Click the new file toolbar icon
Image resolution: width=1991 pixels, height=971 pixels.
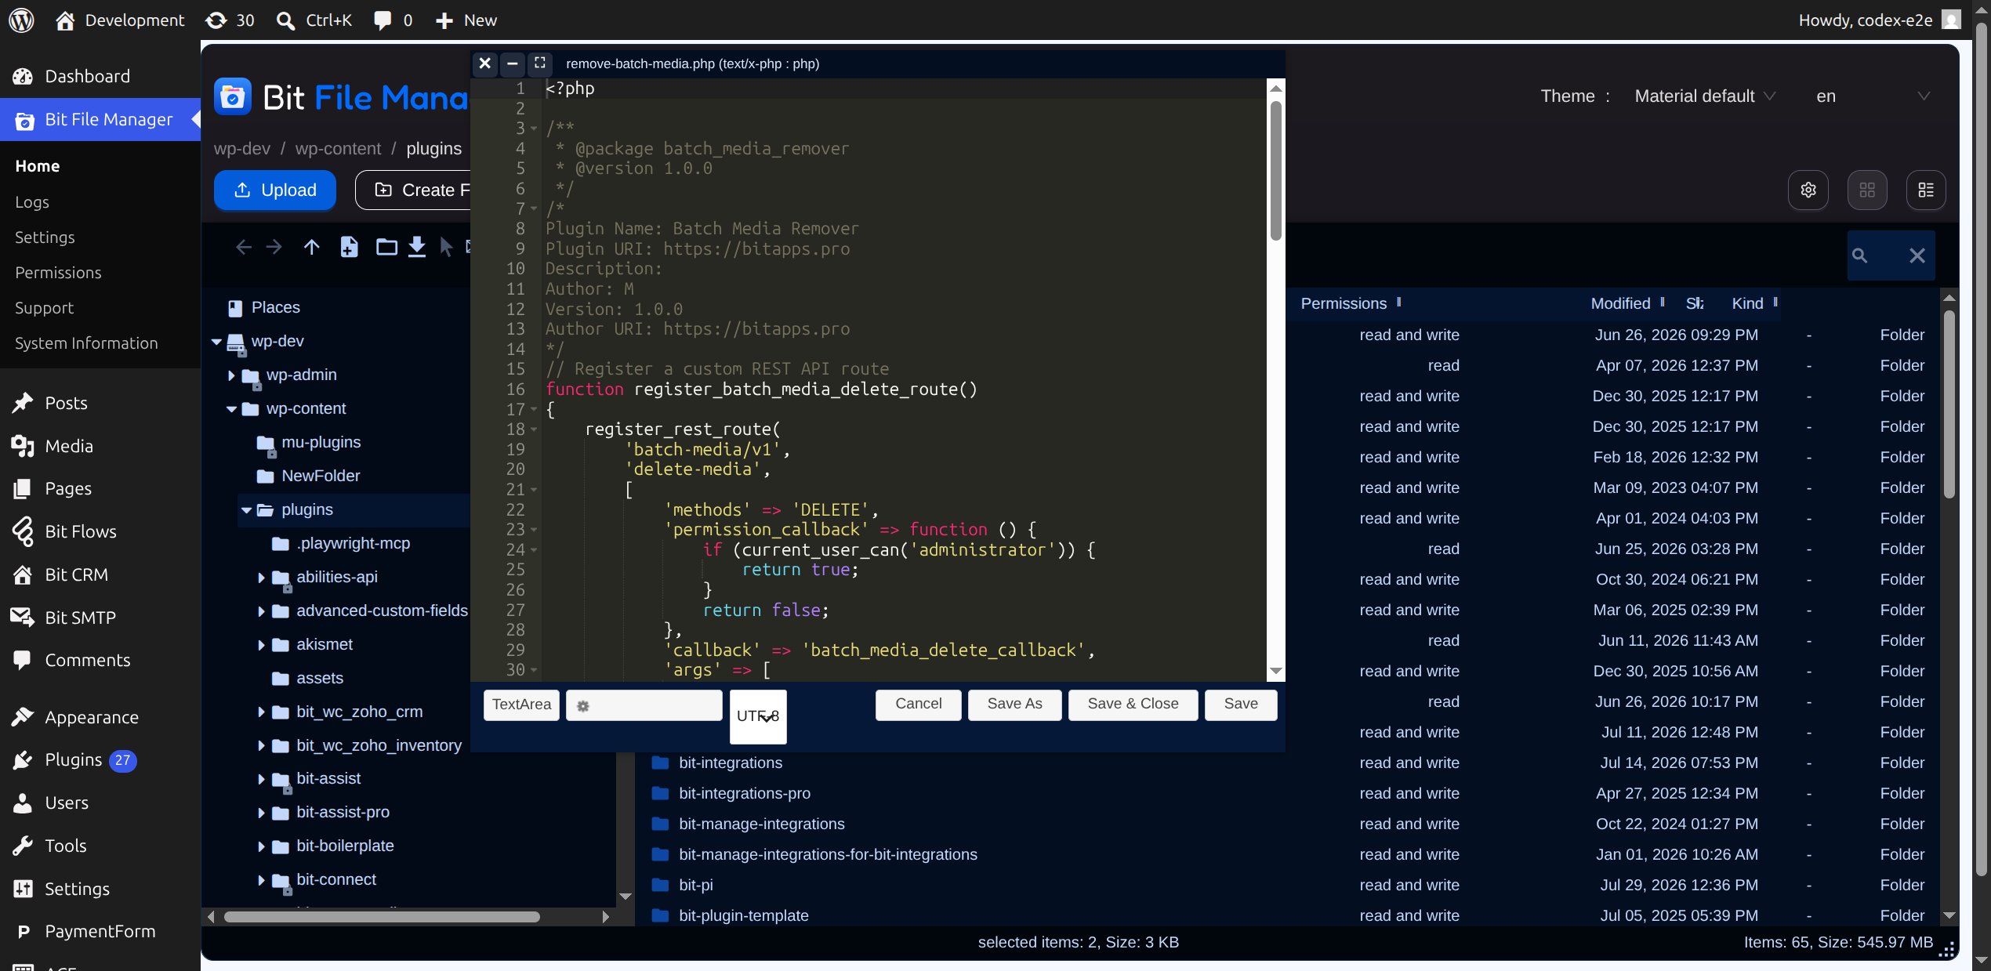(x=350, y=248)
